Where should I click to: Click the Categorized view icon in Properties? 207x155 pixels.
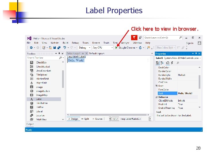pyautogui.click(x=158, y=63)
